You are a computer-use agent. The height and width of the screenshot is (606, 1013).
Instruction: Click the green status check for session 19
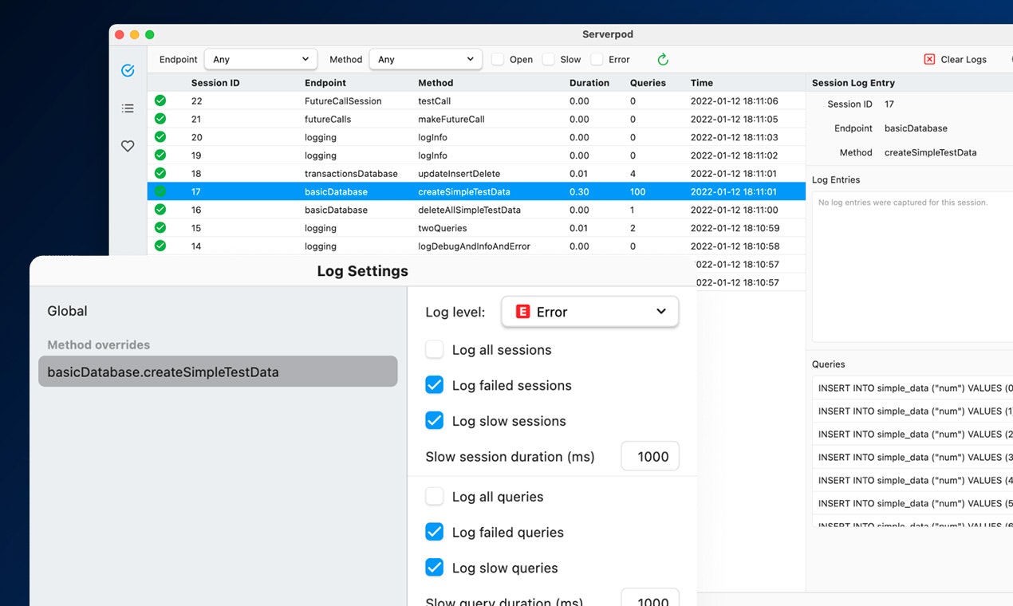point(160,155)
